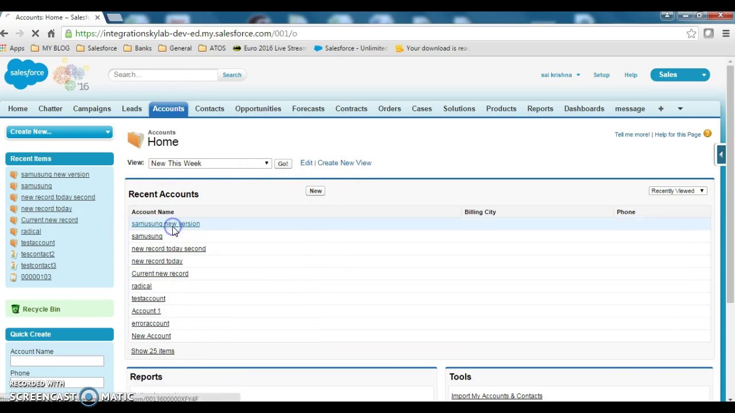
Task: Open the Chrome menu icon
Action: (x=726, y=34)
